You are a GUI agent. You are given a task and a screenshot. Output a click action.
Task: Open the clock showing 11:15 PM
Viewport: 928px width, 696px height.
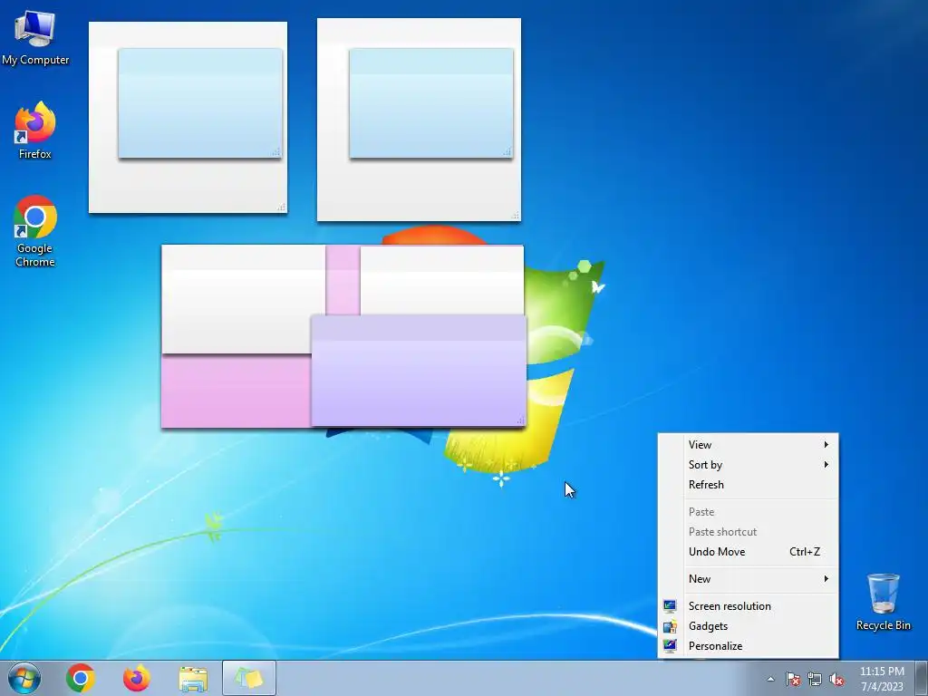882,679
